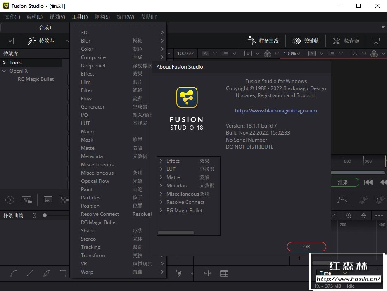Click the circled arrow icon in the lower toolbar
Screen dimensions: 387x291
click(x=9, y=199)
